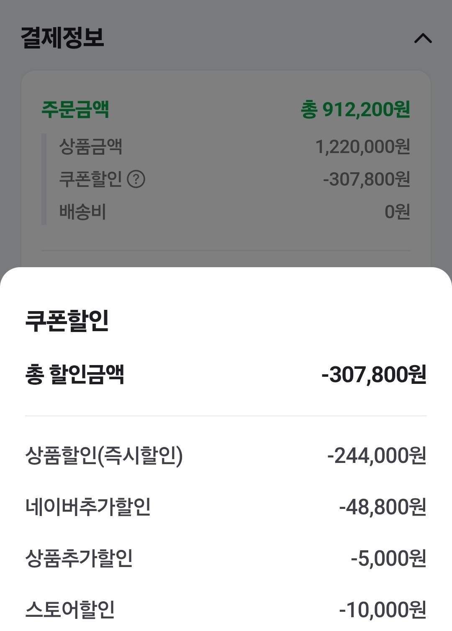Tap the 총 912,200원 order total
The image size is (452, 631).
click(355, 110)
